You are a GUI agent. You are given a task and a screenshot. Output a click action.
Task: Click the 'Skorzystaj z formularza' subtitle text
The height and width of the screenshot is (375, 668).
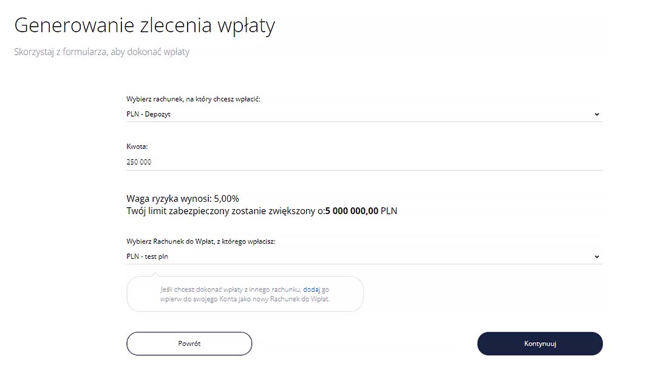102,52
